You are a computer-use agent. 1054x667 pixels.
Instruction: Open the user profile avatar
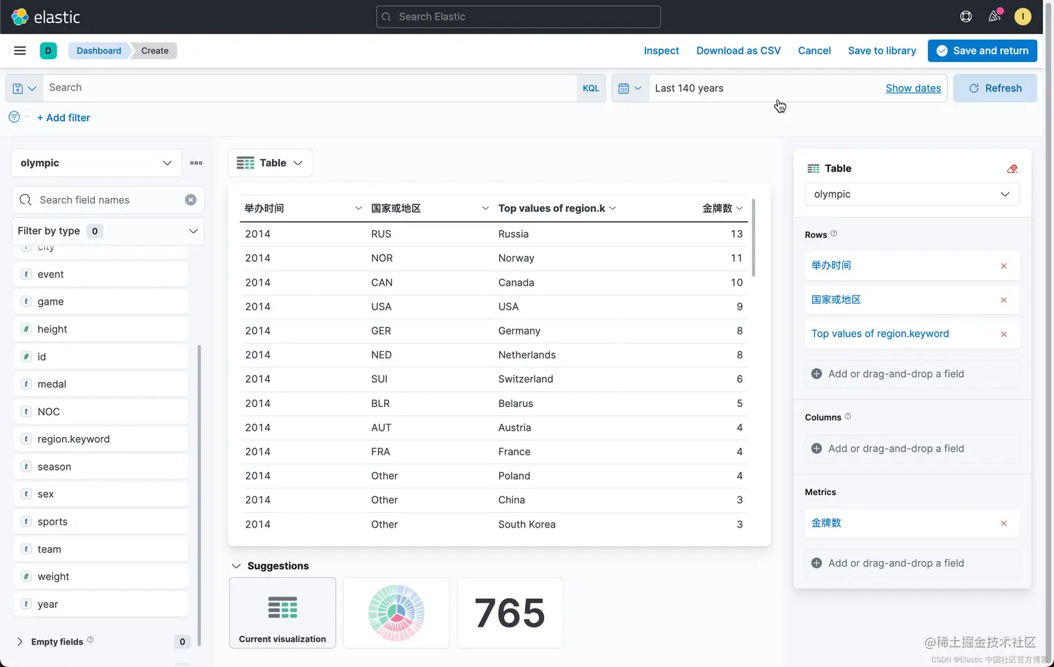[x=1023, y=17]
